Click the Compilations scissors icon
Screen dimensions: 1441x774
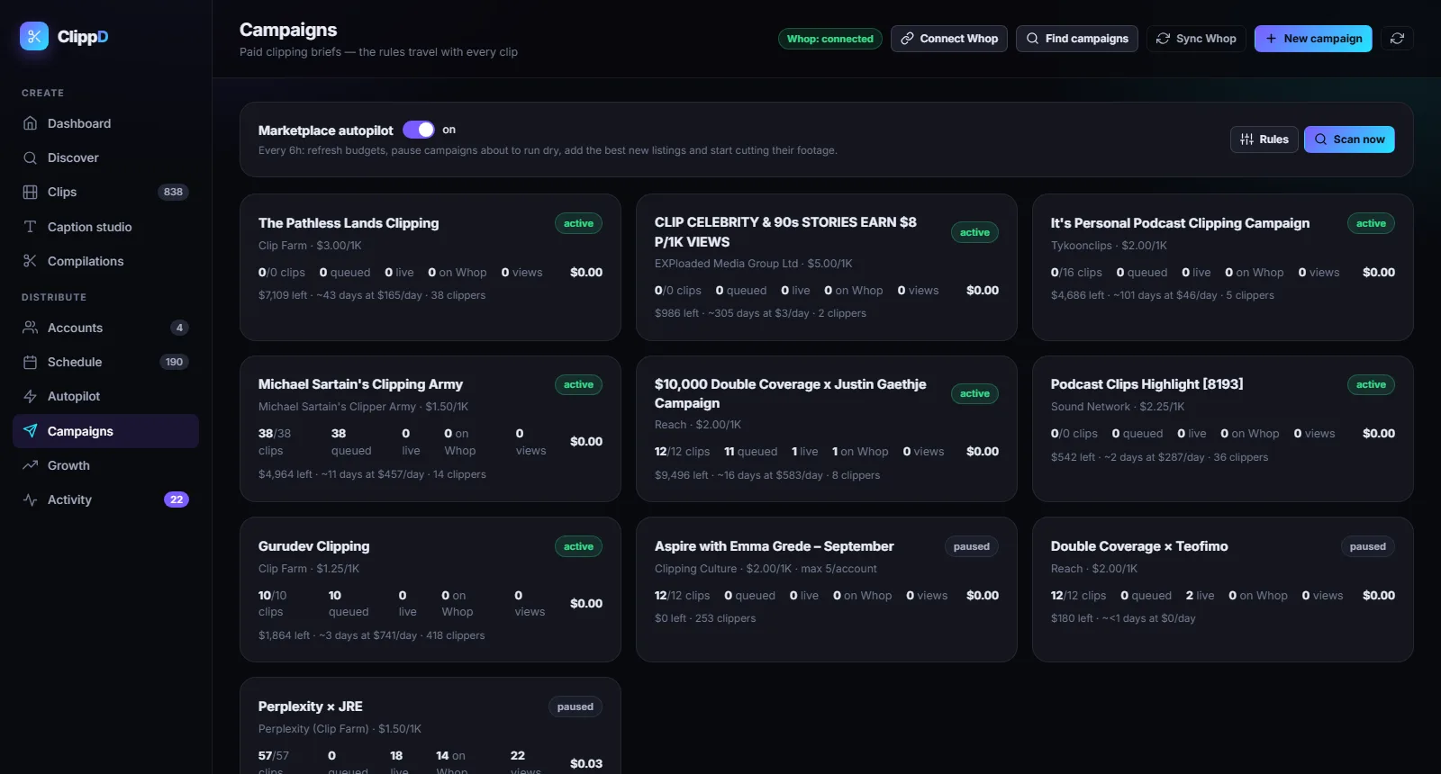coord(30,261)
